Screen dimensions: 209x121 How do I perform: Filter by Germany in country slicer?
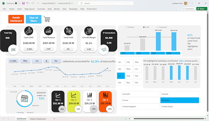(180, 100)
